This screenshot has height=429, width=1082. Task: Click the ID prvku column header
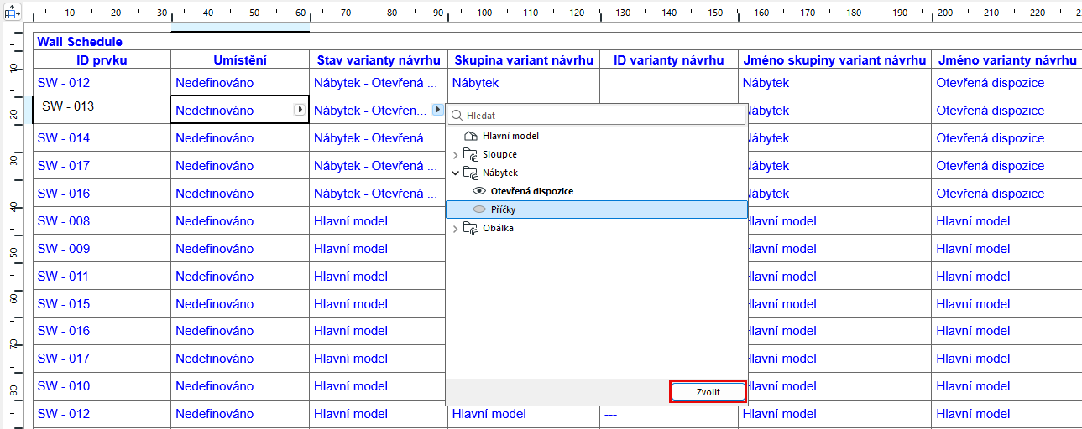click(x=102, y=59)
